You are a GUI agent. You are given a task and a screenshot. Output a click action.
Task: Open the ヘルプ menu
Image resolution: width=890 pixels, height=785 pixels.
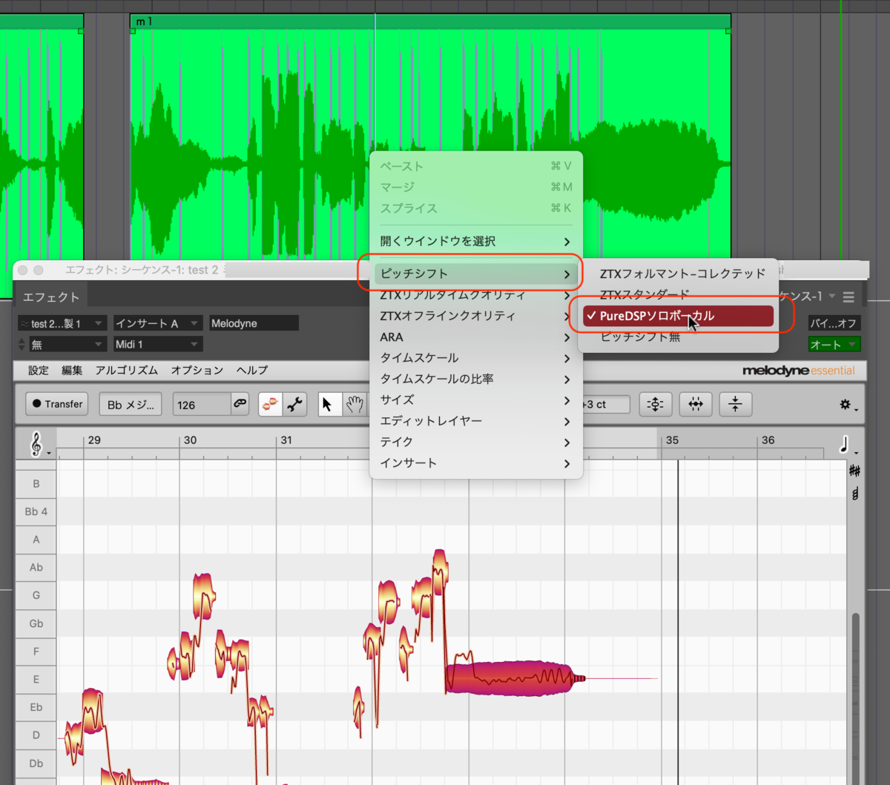252,370
